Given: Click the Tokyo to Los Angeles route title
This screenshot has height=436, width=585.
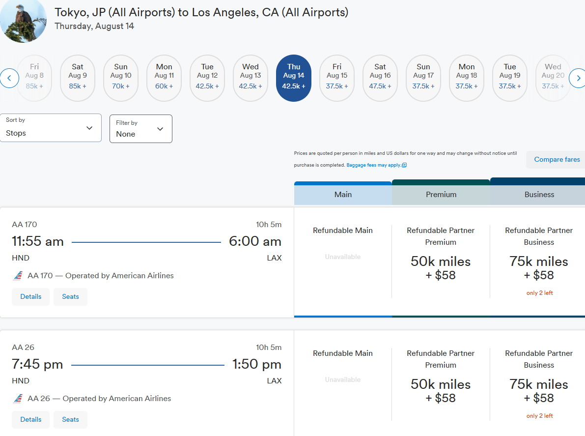Looking at the screenshot, I should tap(201, 12).
